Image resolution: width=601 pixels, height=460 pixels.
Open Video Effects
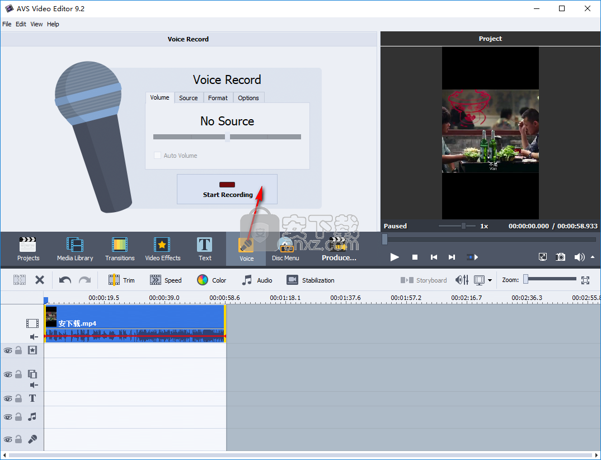coord(162,249)
